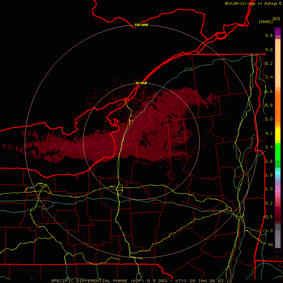The image size is (283, 283).
Task: Select the 3.4 value on the legend
Action: pos(269,147)
